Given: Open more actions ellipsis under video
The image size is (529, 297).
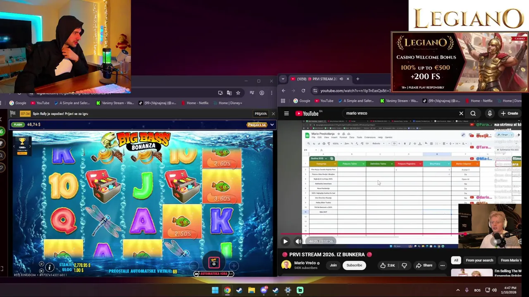Looking at the screenshot, I should pyautogui.click(x=443, y=265).
